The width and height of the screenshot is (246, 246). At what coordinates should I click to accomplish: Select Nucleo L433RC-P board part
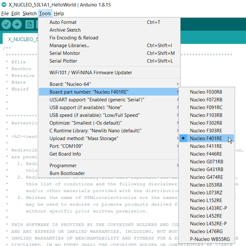[x=206, y=208]
